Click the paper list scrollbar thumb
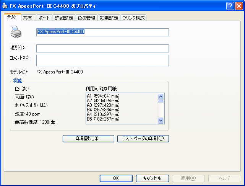Image resolution: width=245 pixels, height=186 pixels. (x=161, y=101)
